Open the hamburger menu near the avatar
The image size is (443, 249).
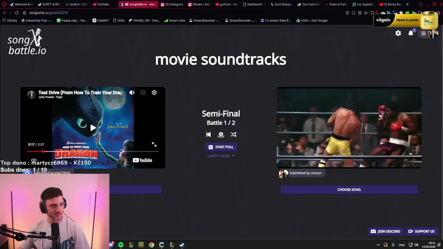point(423,34)
